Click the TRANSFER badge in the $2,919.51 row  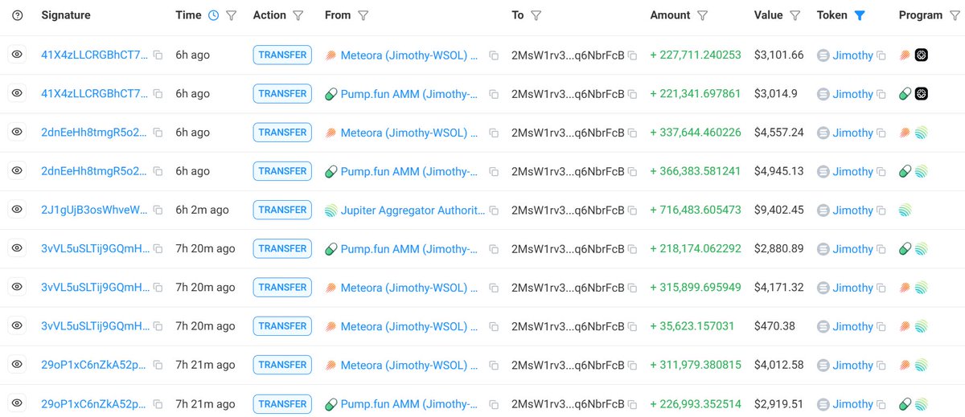tap(282, 403)
